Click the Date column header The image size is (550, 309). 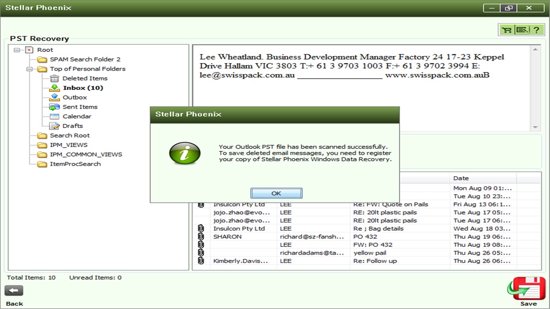coord(483,178)
